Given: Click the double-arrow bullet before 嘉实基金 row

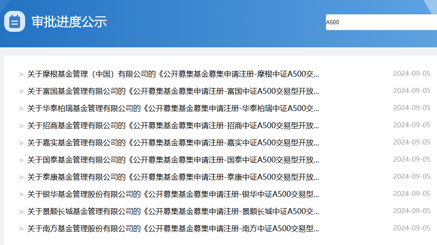Looking at the screenshot, I should click(21, 143).
